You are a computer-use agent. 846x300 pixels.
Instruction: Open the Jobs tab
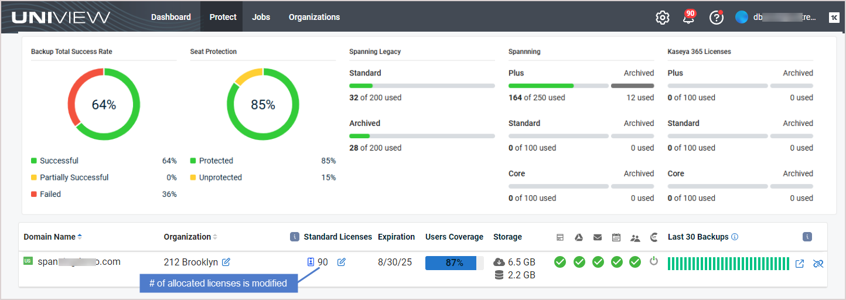[x=261, y=17]
